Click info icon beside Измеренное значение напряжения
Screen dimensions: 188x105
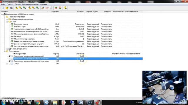pos(12,56)
